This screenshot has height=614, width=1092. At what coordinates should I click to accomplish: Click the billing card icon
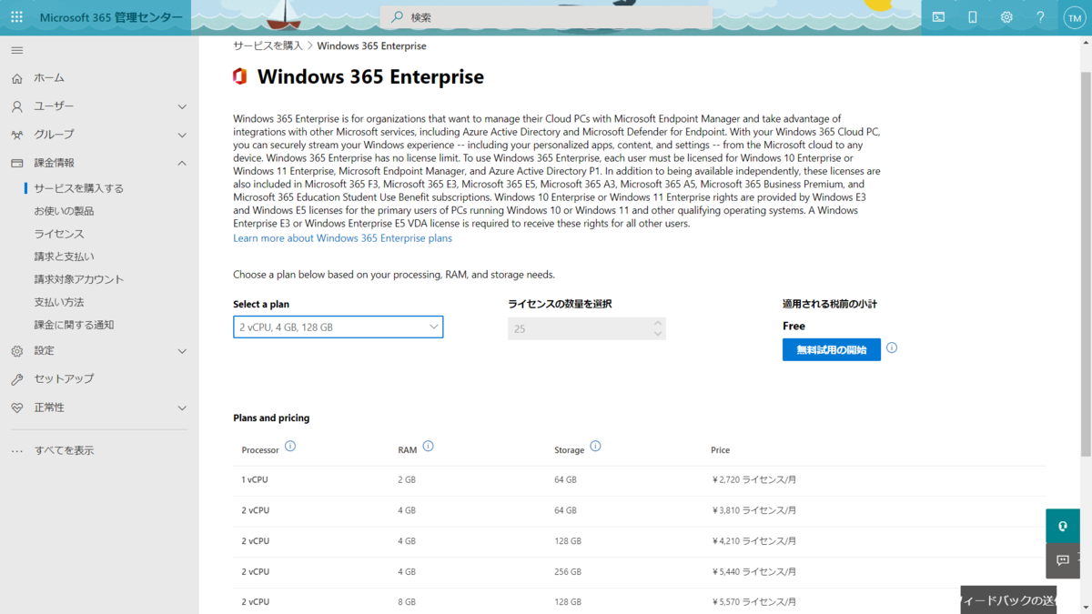16,163
